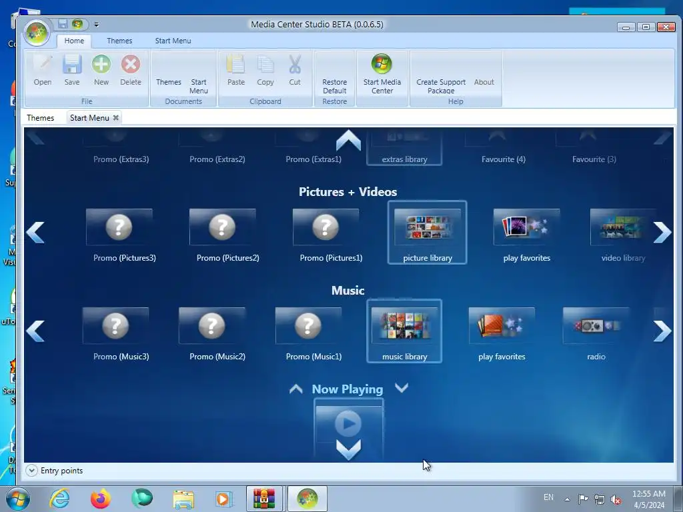Click the Open file icon in ribbon
Image resolution: width=683 pixels, height=512 pixels.
pos(43,65)
